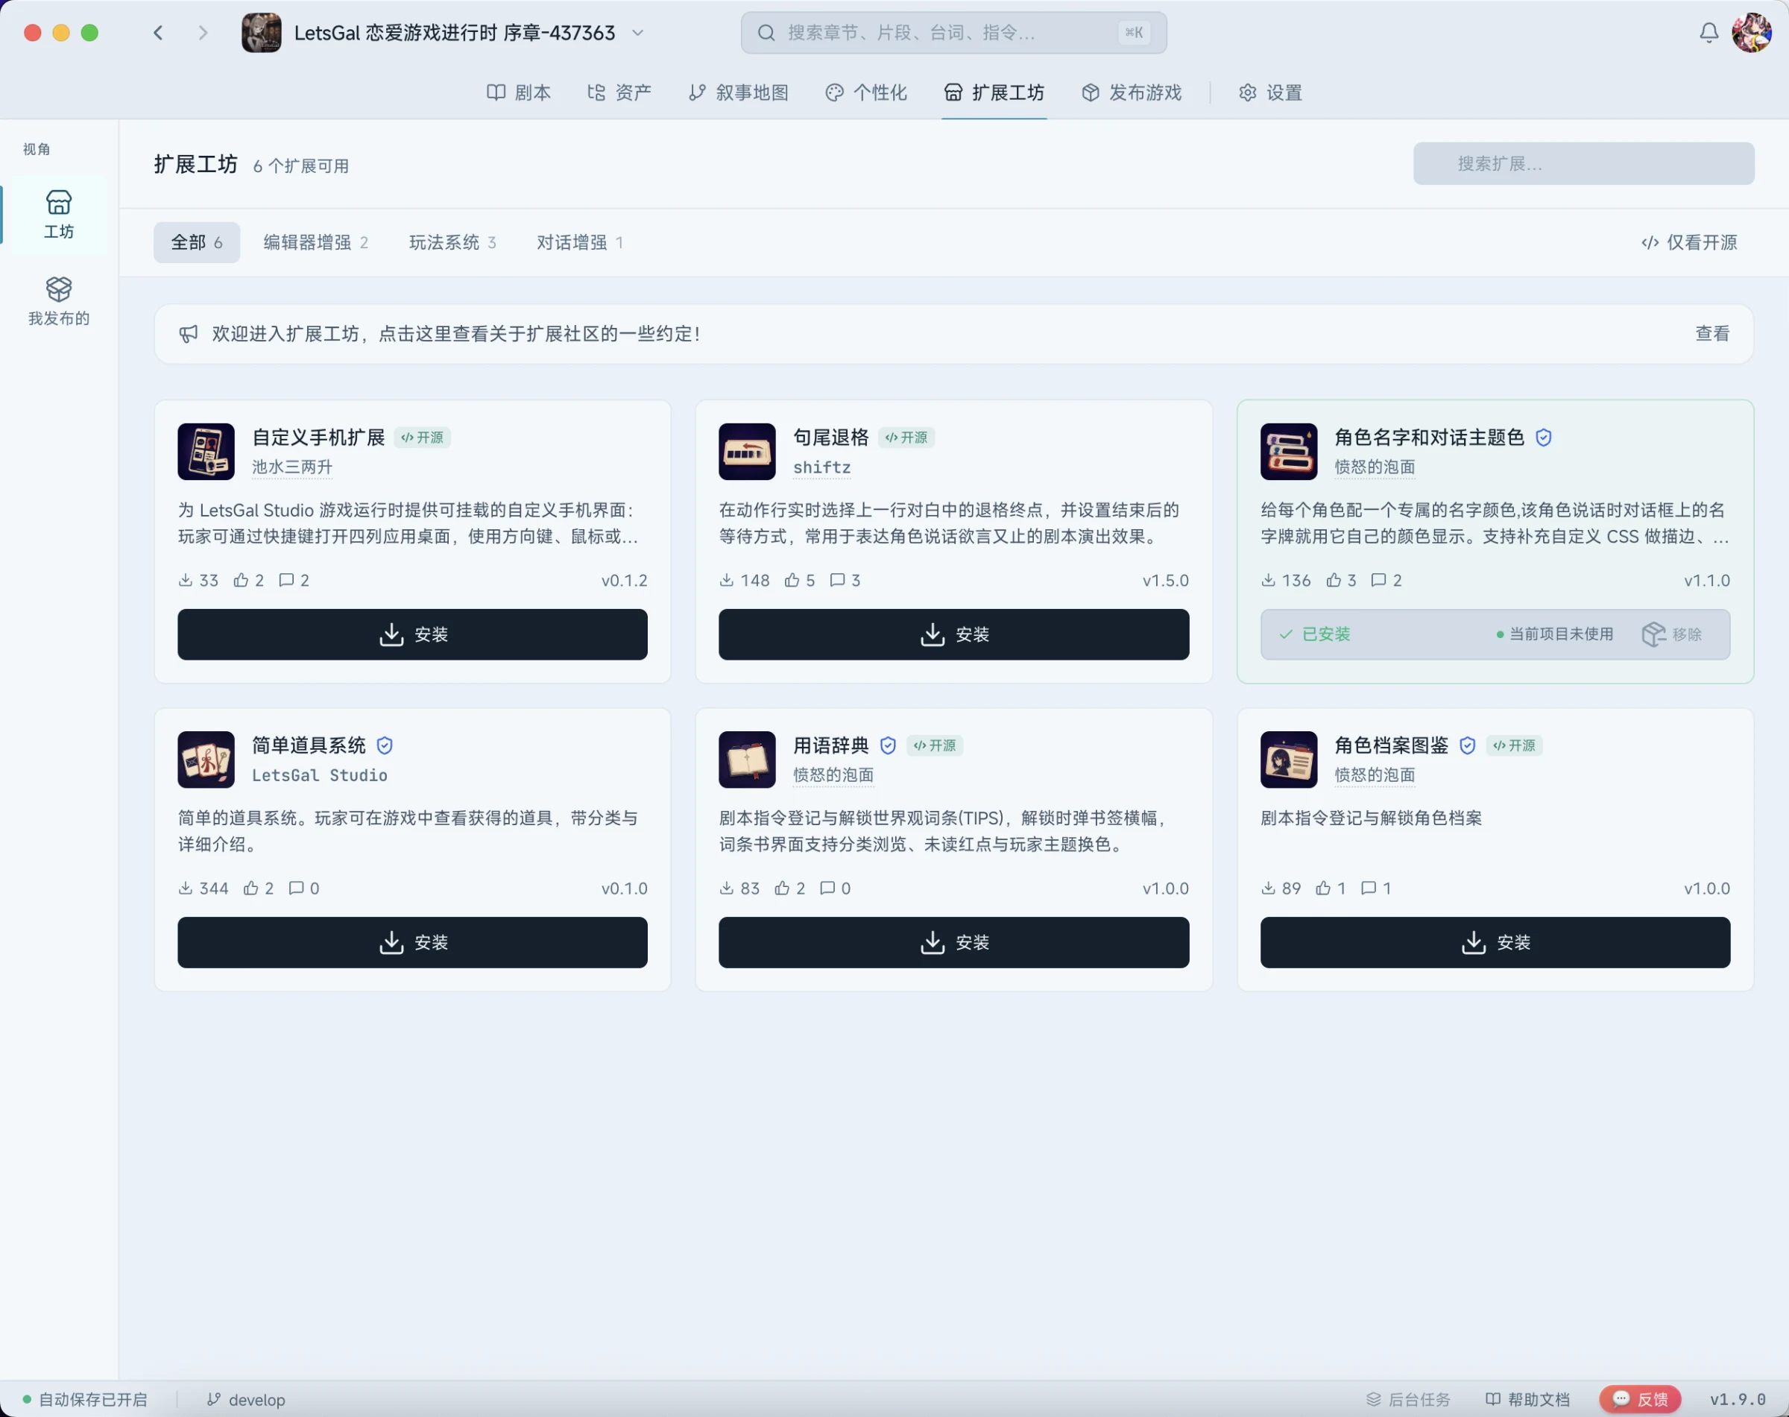Click the 开源 badge on 用语辞典
1789x1417 pixels.
click(934, 746)
